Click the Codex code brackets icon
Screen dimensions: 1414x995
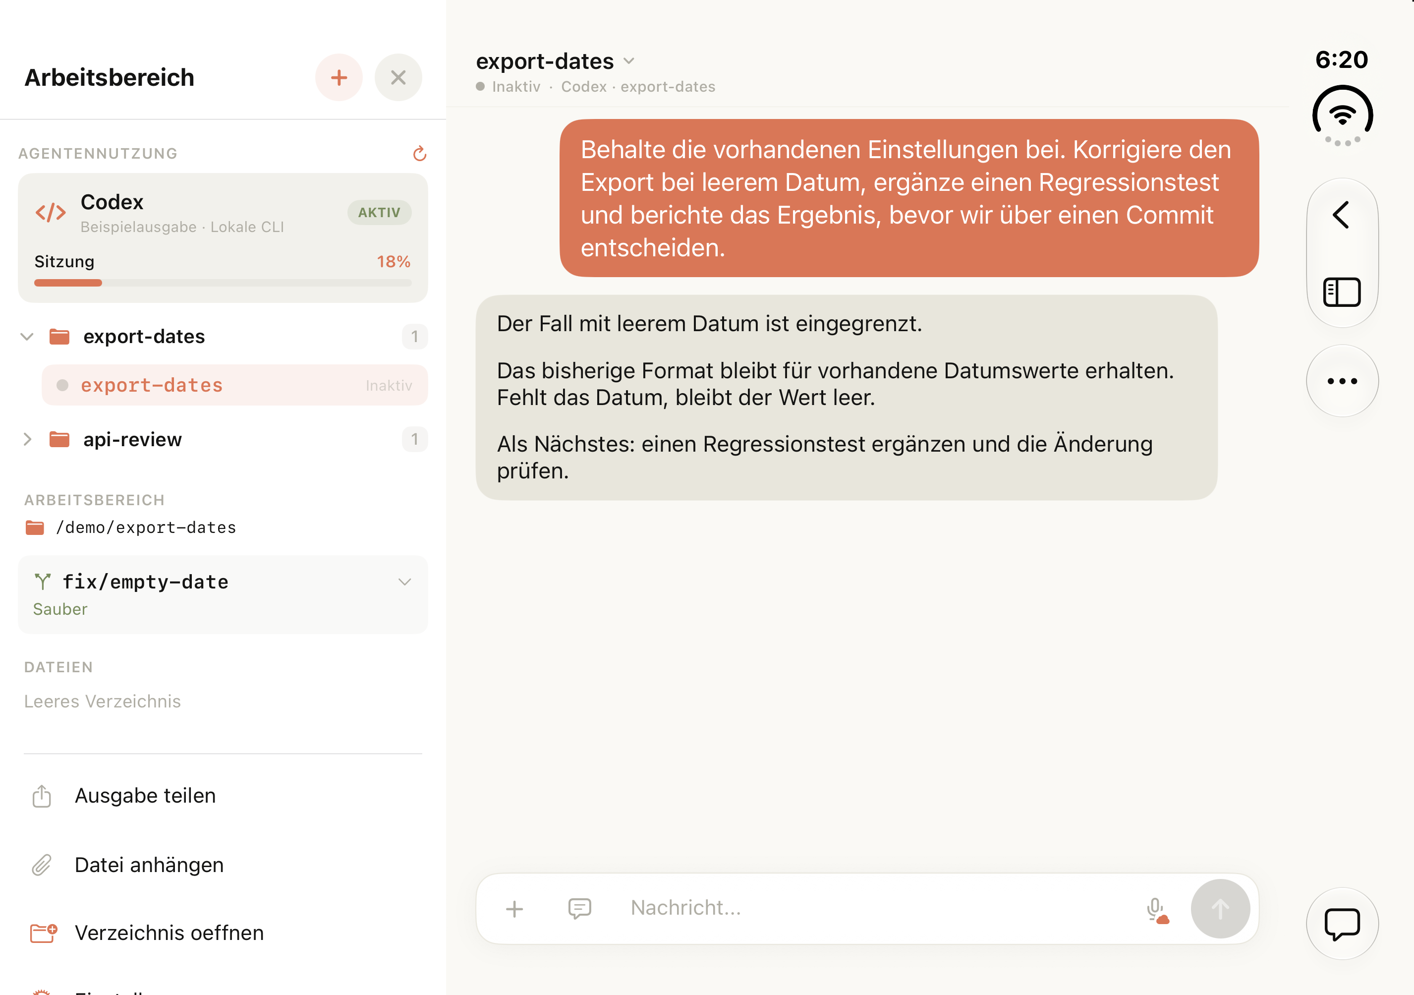point(51,213)
